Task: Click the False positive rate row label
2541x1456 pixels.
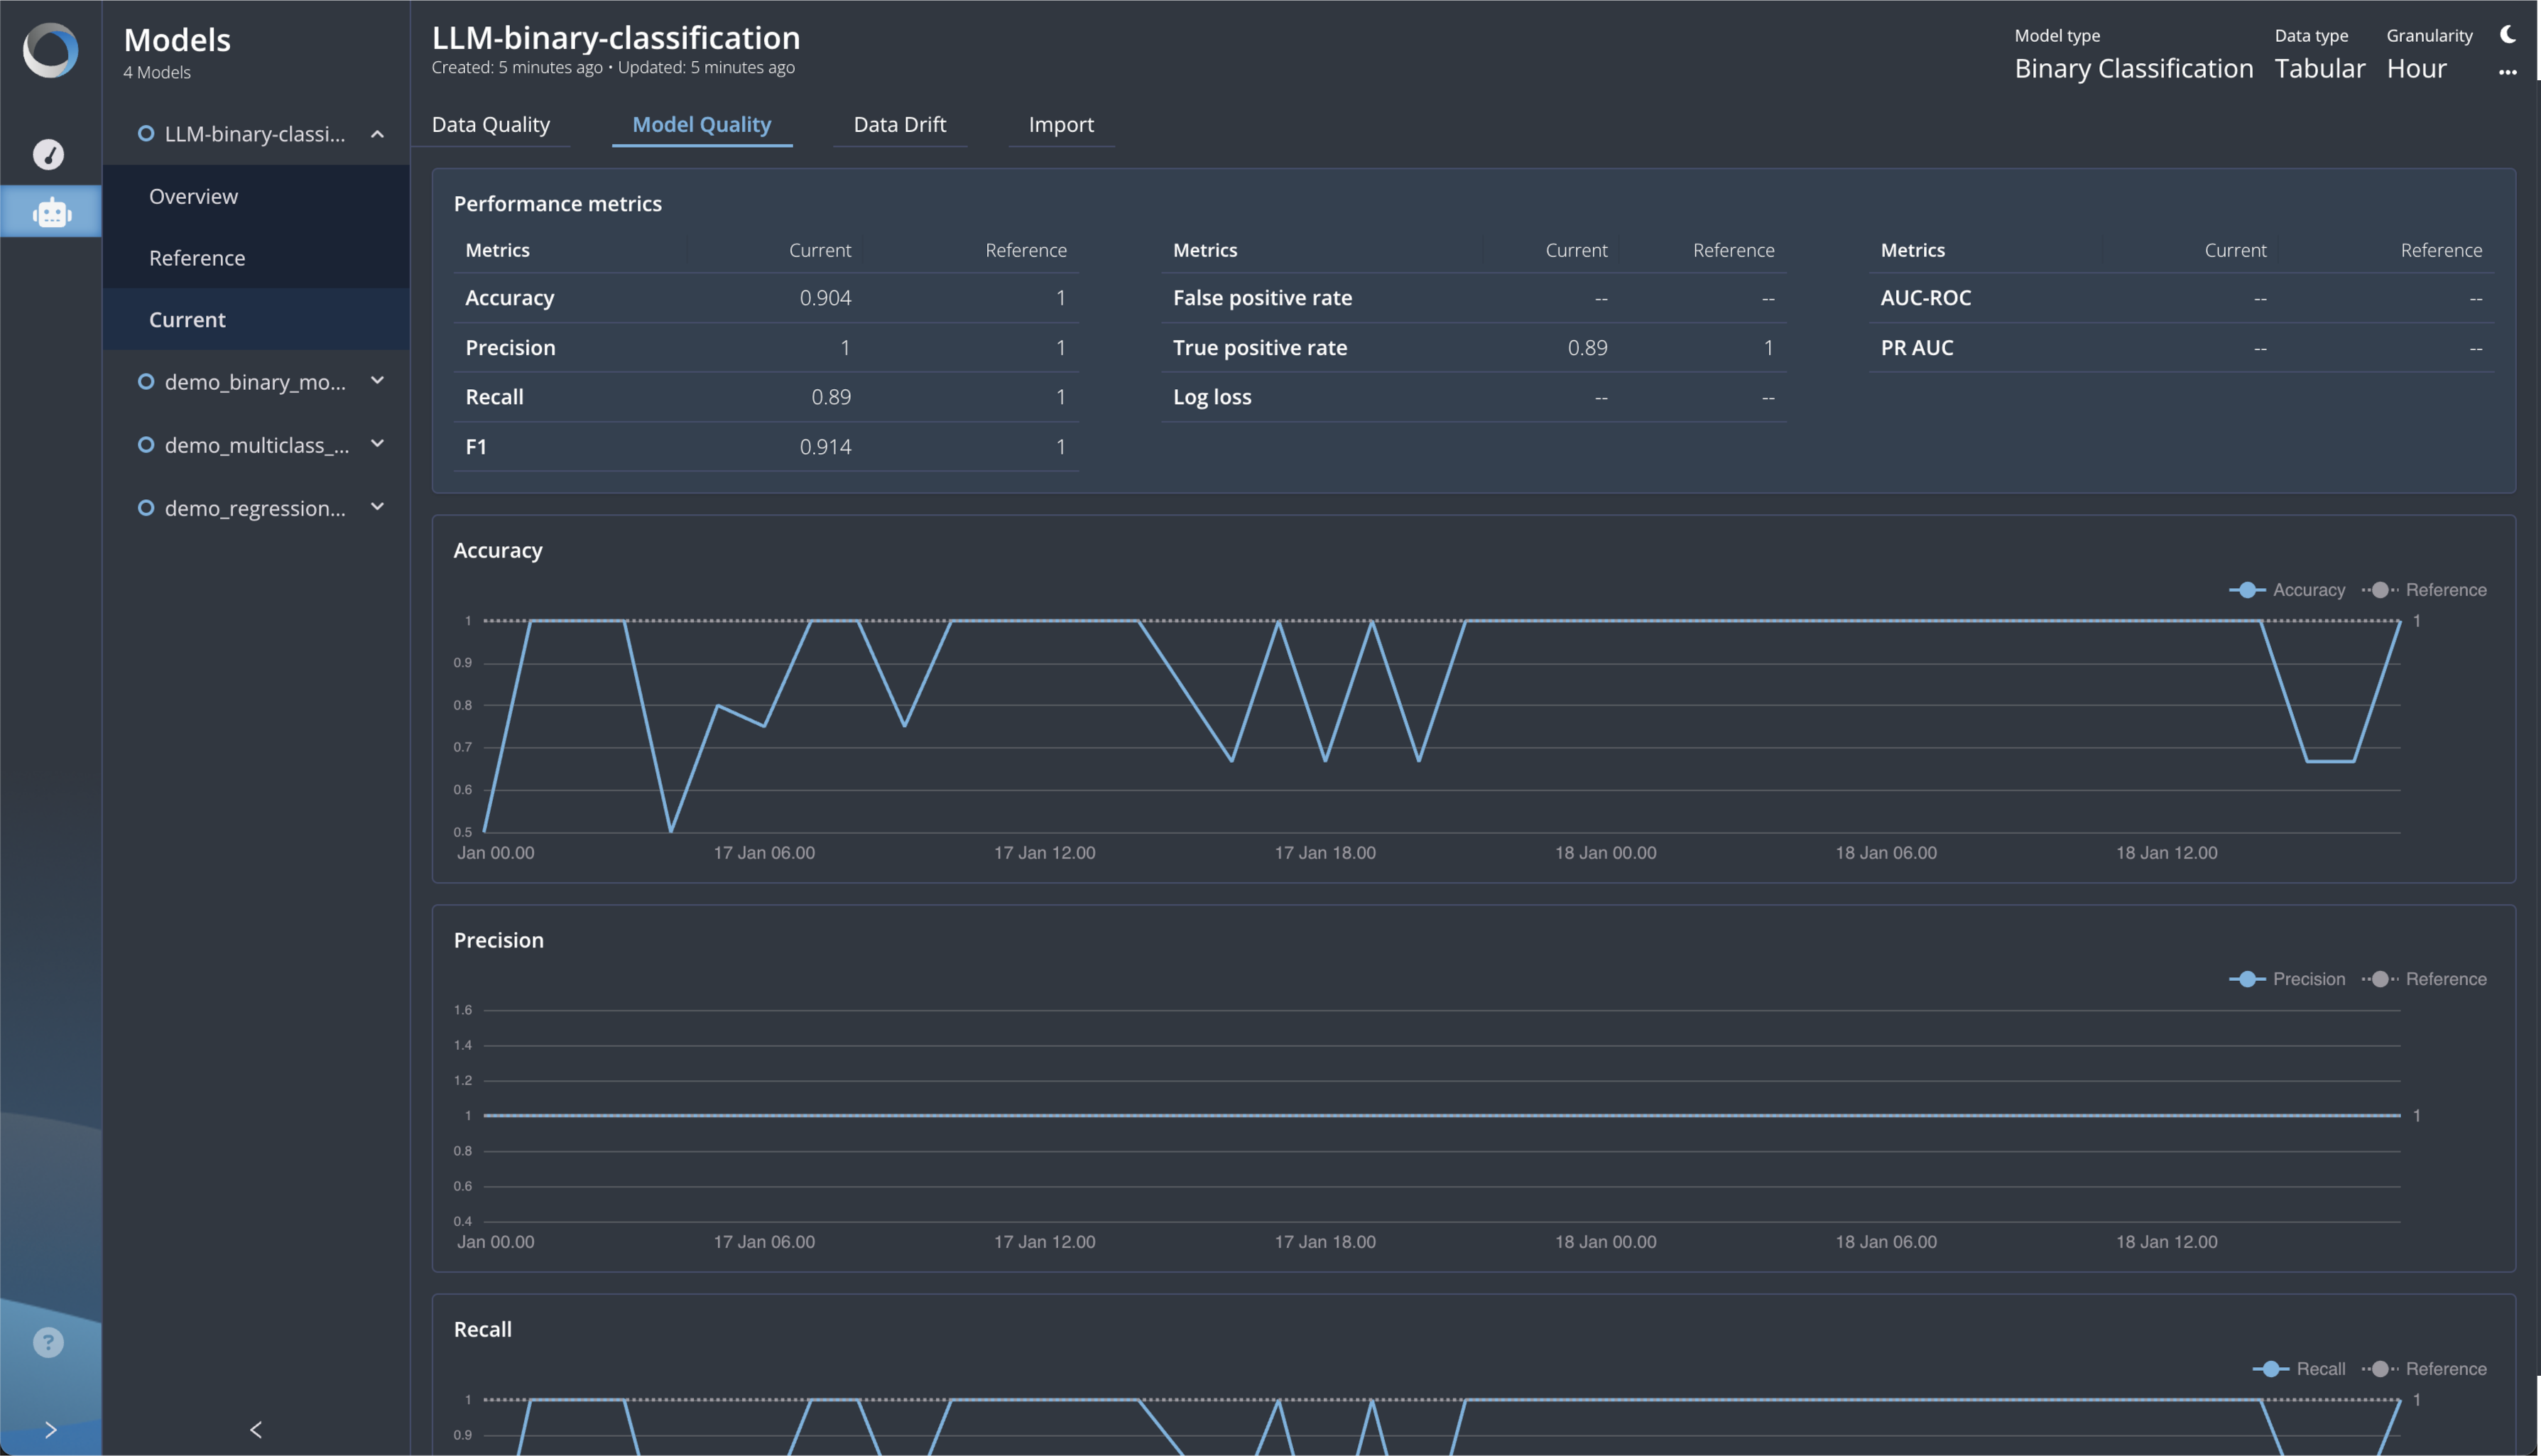Action: click(1261, 298)
